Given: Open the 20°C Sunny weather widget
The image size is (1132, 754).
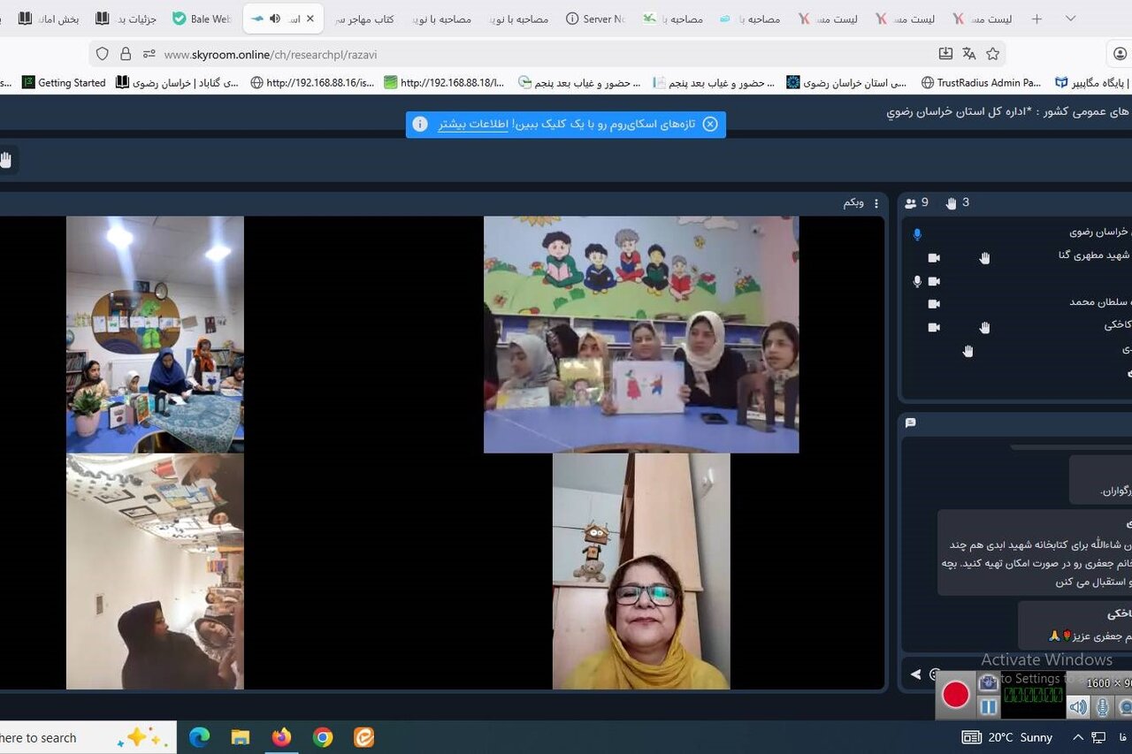Looking at the screenshot, I should point(1007,737).
